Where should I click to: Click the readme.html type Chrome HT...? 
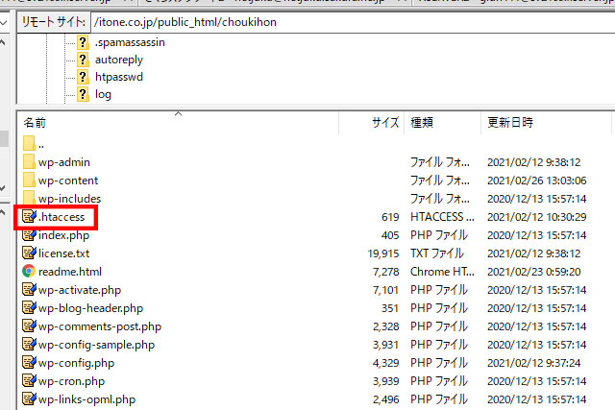point(442,272)
